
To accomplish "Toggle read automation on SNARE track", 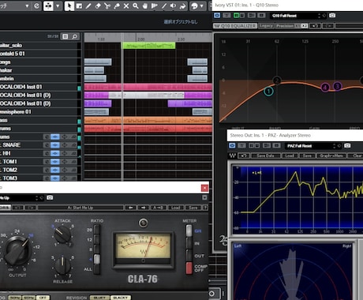I will 55,145.
